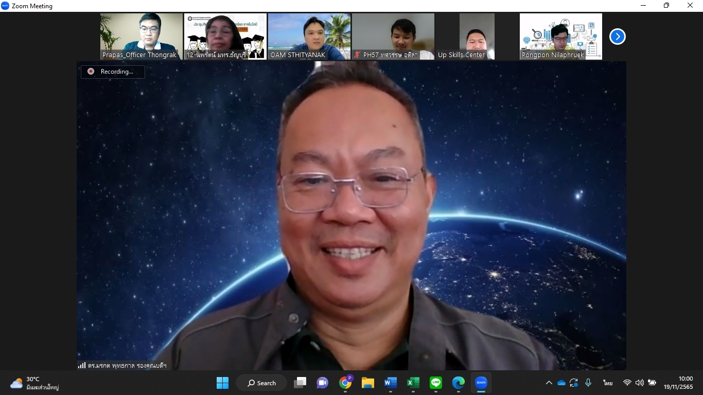Click the muted microphone icon on PH57
Image resolution: width=703 pixels, height=395 pixels.
click(357, 55)
